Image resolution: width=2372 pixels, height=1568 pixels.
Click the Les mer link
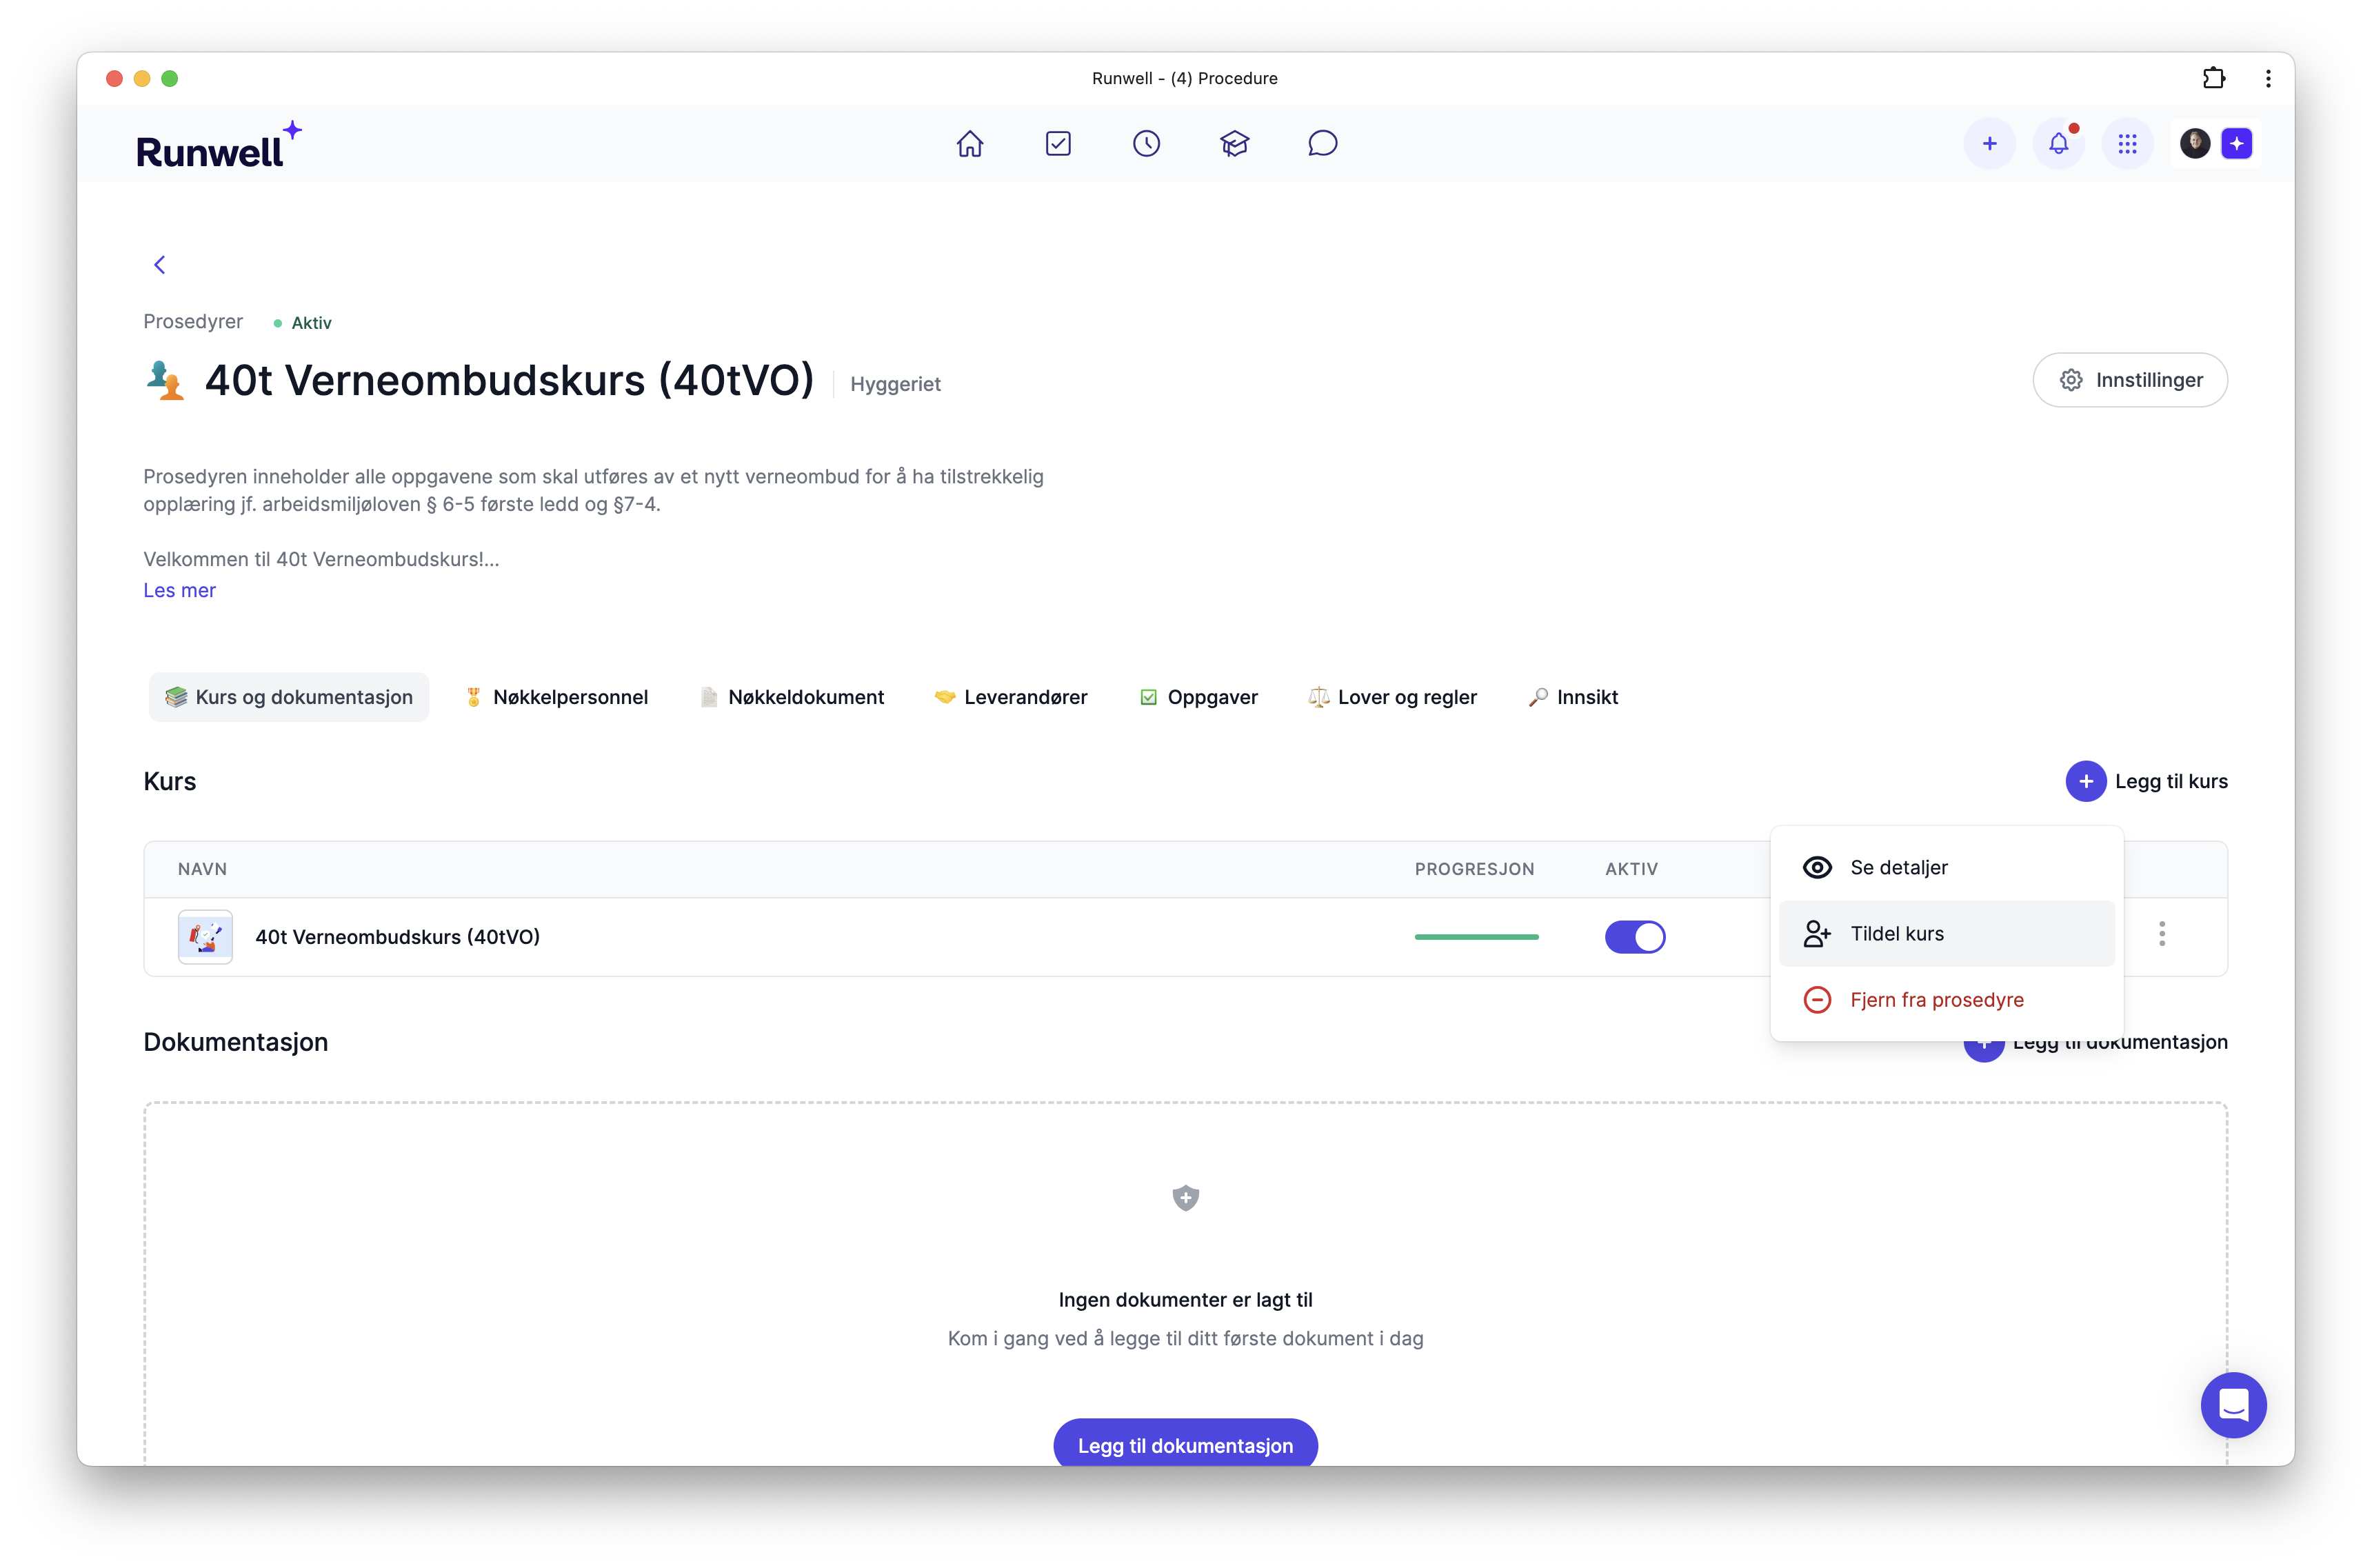[179, 591]
